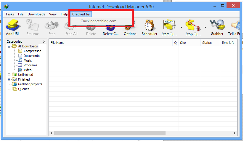Viewport: 244px width, 141px height.
Task: Click the Video film icon
Action: tap(20, 70)
